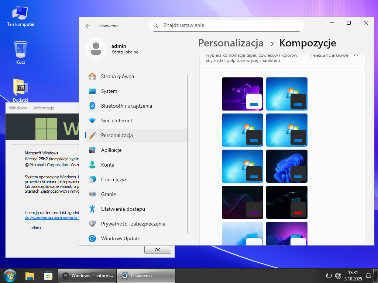Select Granie from the sidebar
The height and width of the screenshot is (283, 378).
pos(108,194)
